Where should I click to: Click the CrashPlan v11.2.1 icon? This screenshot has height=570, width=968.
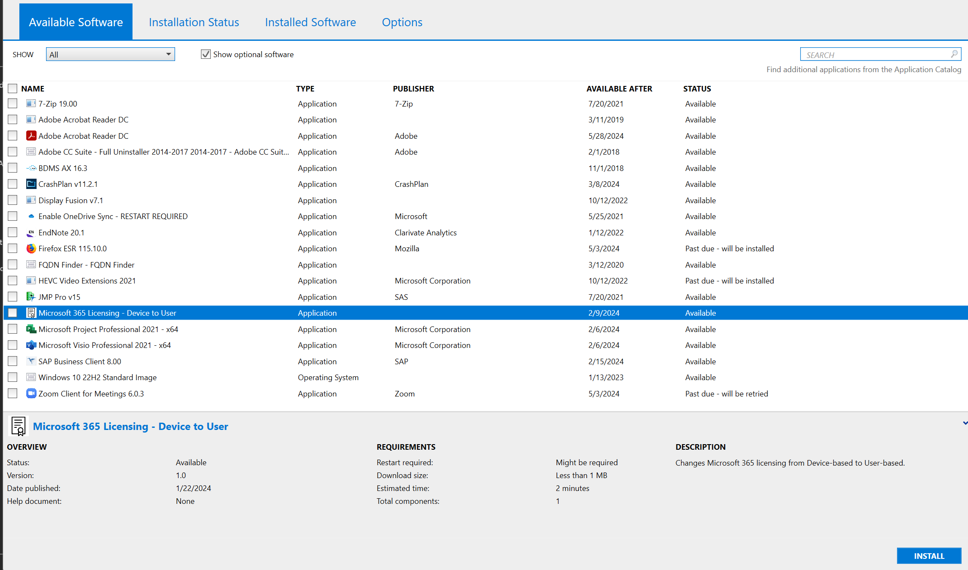point(31,184)
